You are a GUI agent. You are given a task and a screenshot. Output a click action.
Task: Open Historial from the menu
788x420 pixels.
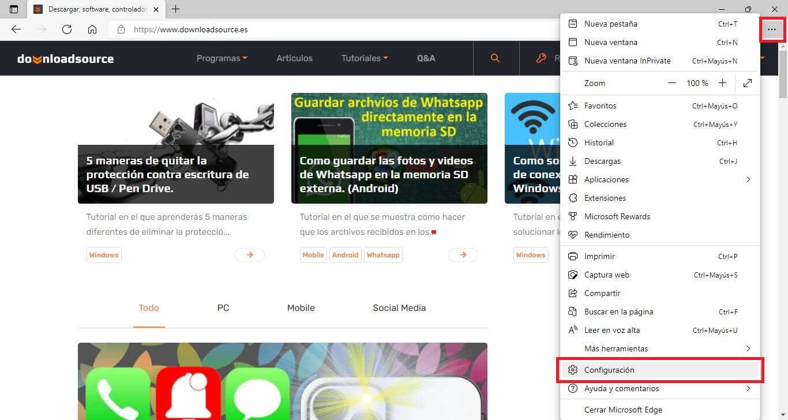pos(661,142)
